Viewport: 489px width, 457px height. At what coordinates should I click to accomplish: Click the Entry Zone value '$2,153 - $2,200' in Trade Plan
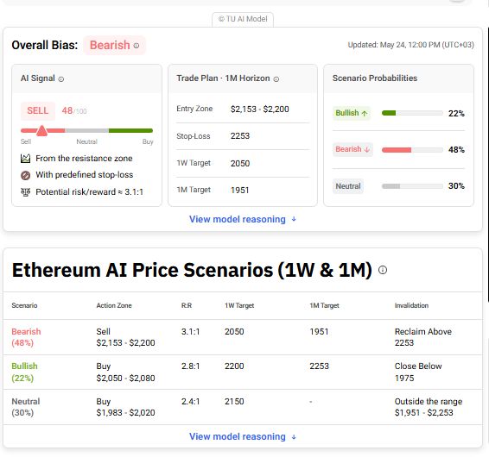pyautogui.click(x=259, y=110)
